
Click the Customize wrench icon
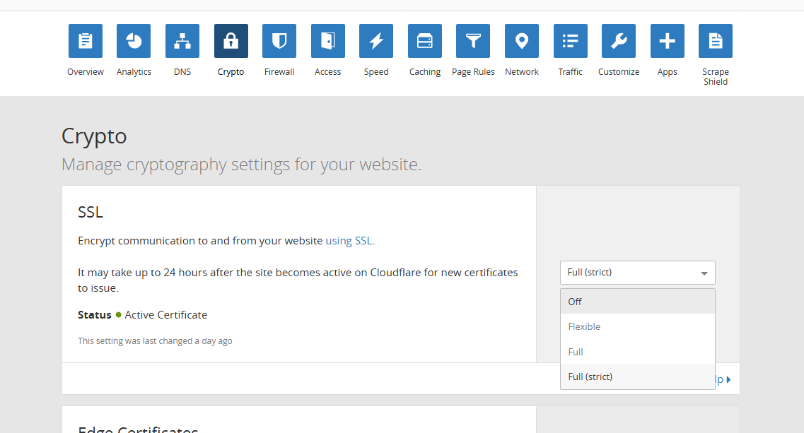pyautogui.click(x=619, y=41)
